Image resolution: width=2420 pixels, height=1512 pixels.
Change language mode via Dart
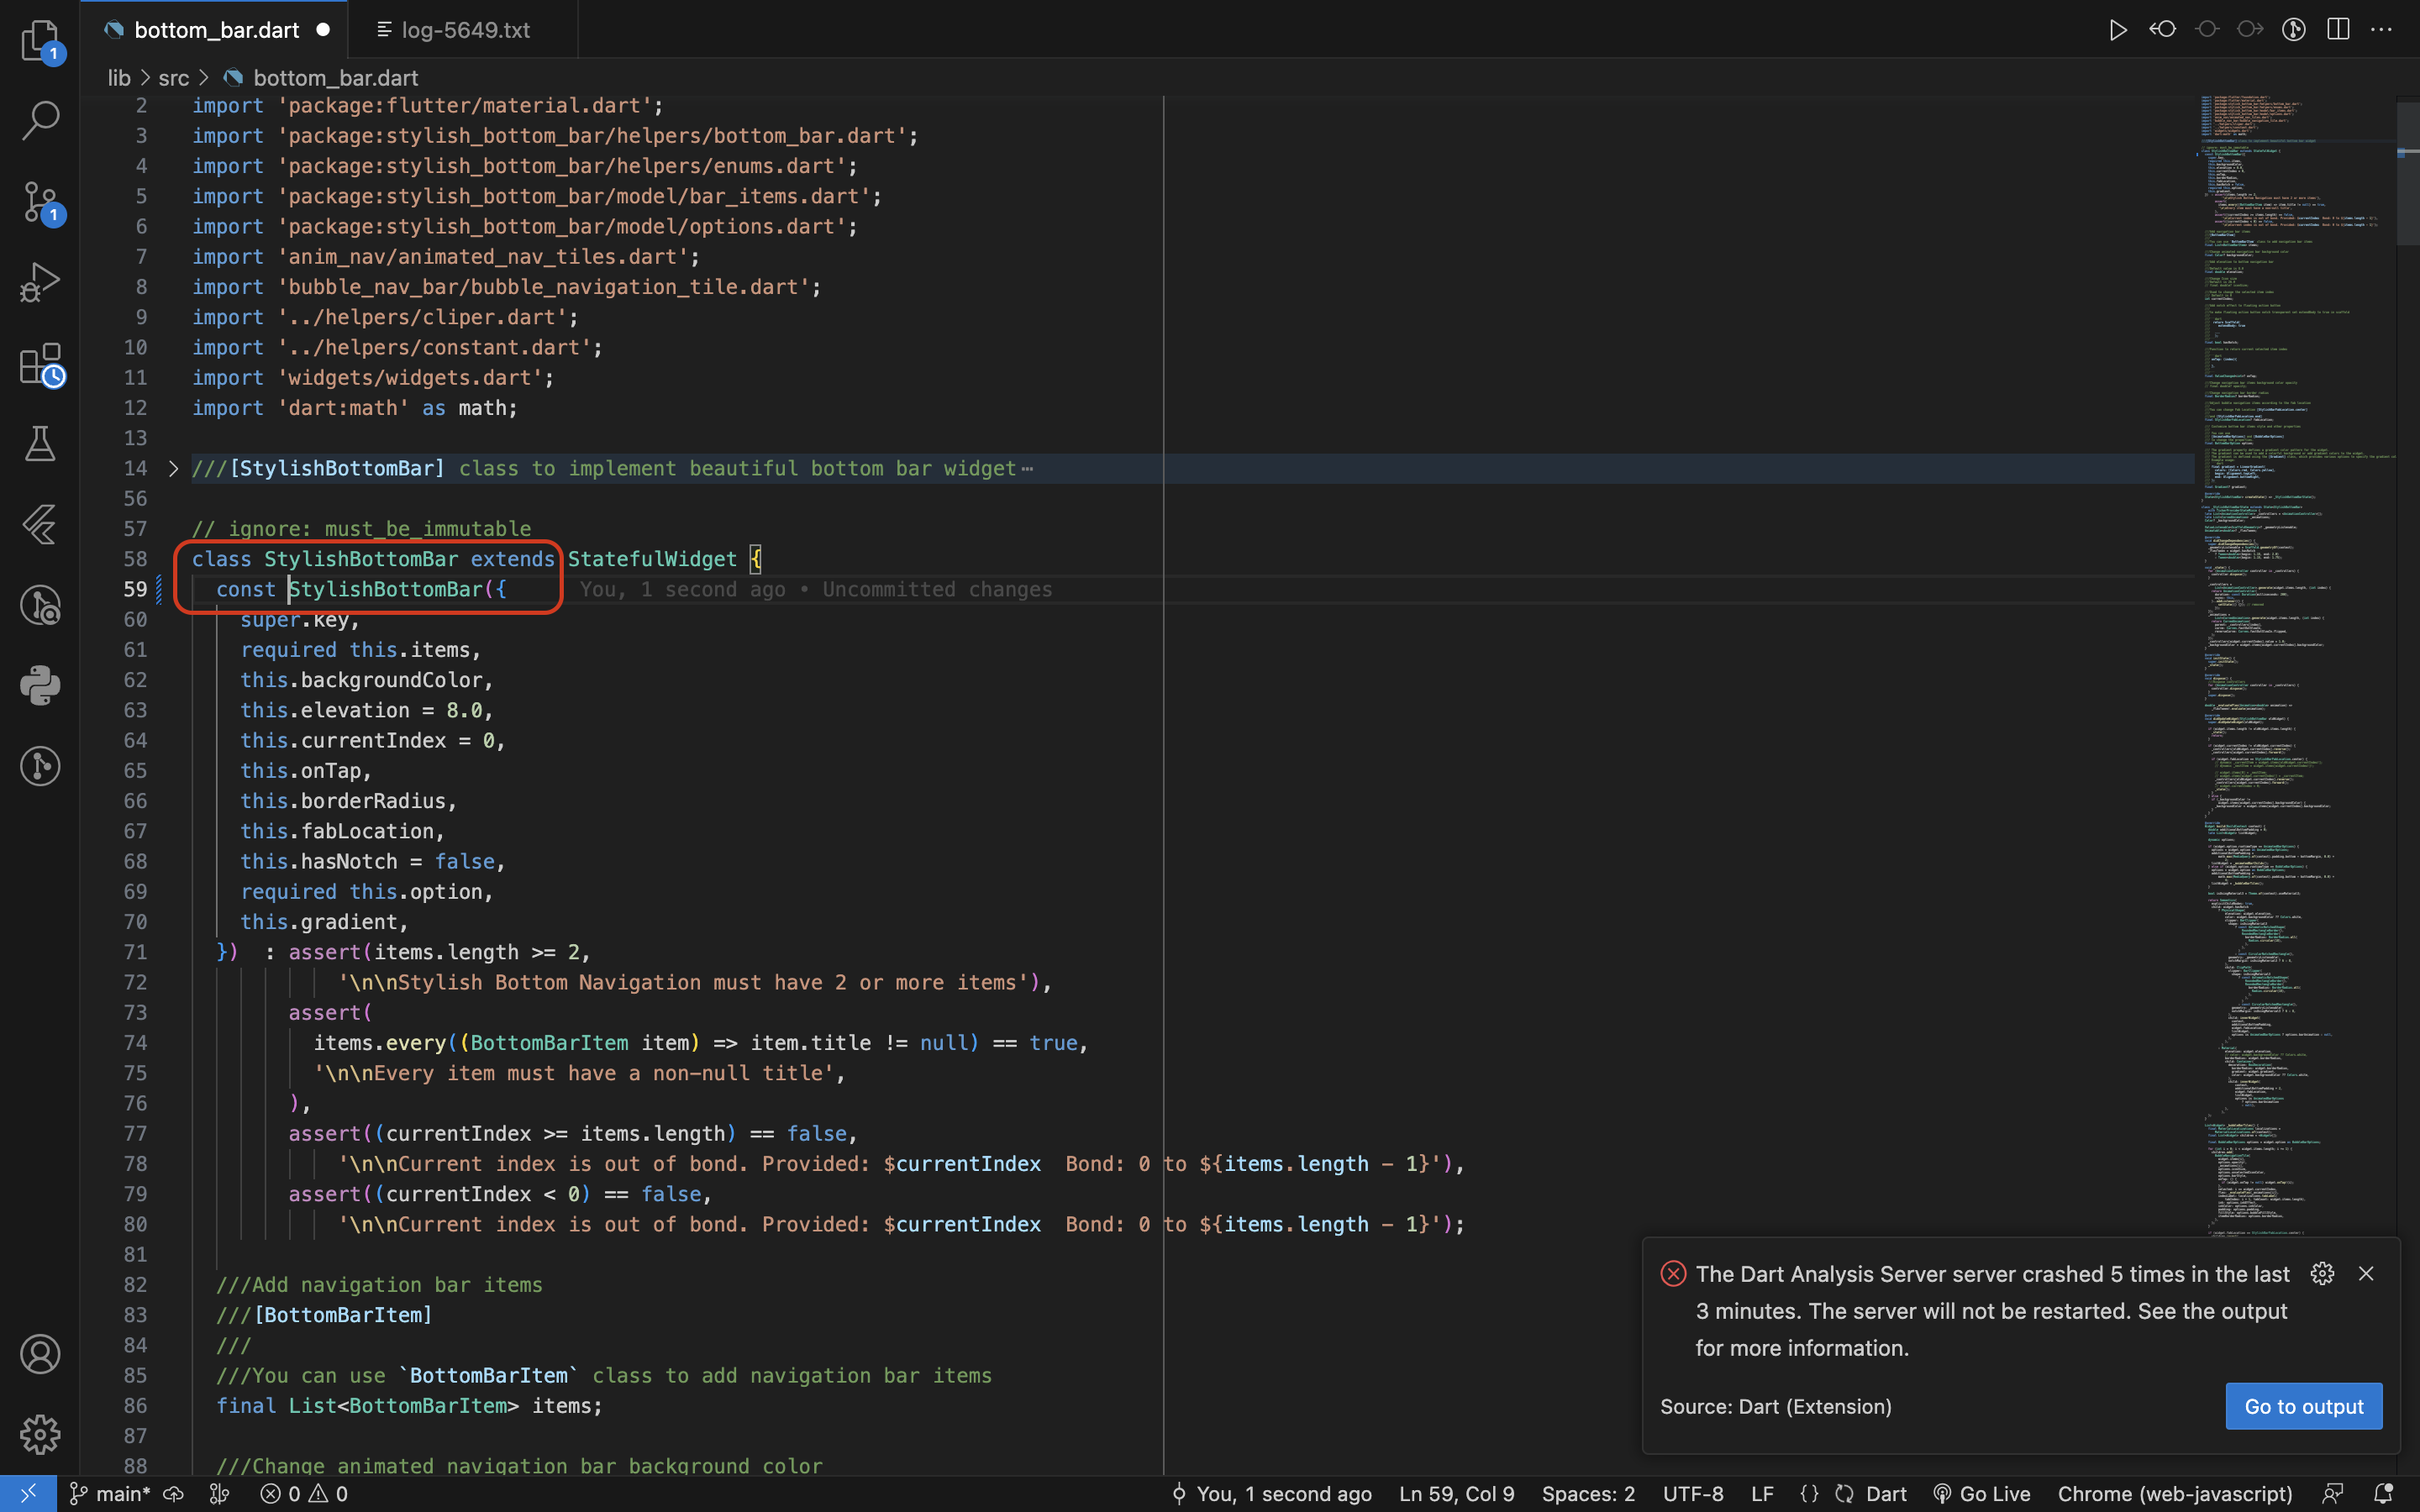pos(1885,1494)
